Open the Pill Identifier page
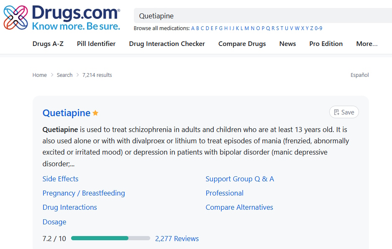The width and height of the screenshot is (392, 249). [96, 44]
